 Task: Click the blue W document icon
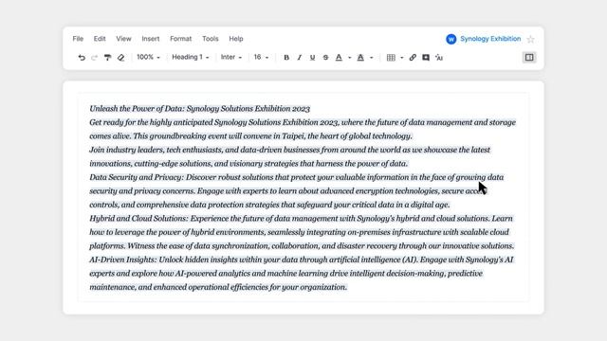tap(451, 39)
